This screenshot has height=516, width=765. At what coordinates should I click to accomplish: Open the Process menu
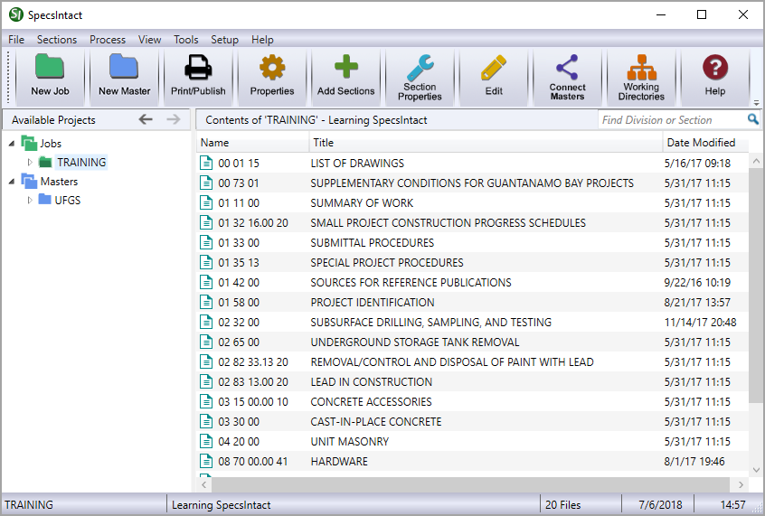tap(108, 40)
